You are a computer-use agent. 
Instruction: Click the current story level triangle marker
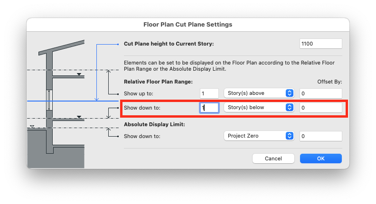pyautogui.click(x=79, y=117)
